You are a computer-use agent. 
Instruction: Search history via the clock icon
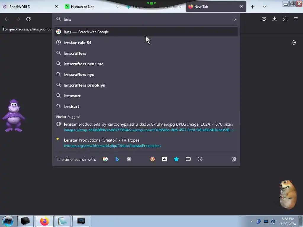(200, 159)
